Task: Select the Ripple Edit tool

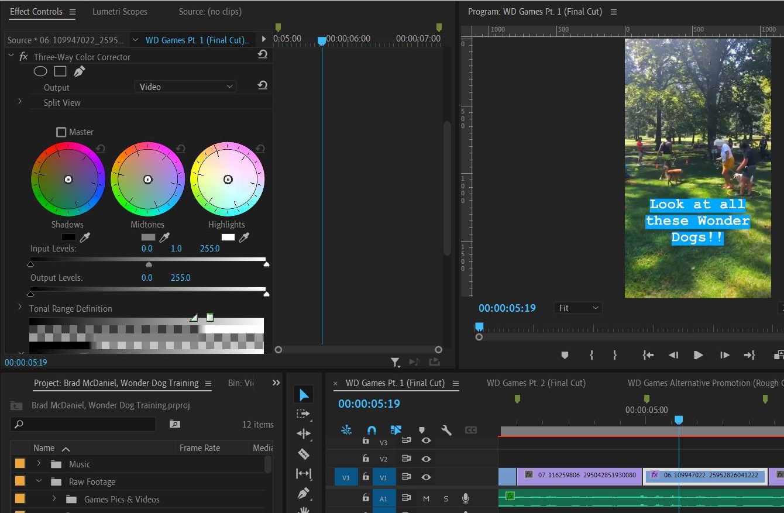Action: 303,433
